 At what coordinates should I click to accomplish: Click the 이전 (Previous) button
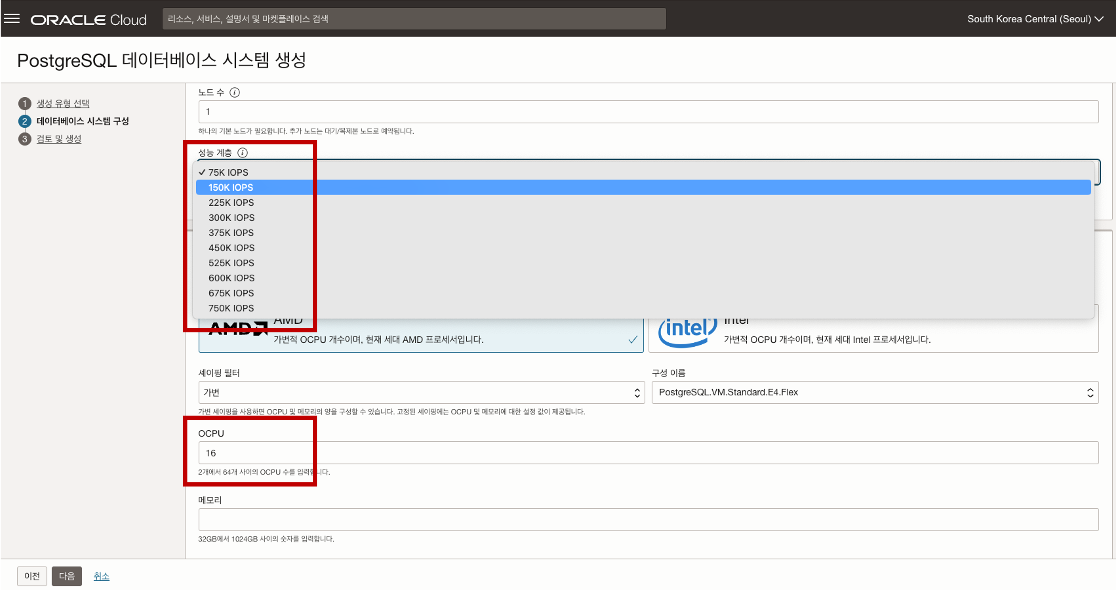(32, 576)
